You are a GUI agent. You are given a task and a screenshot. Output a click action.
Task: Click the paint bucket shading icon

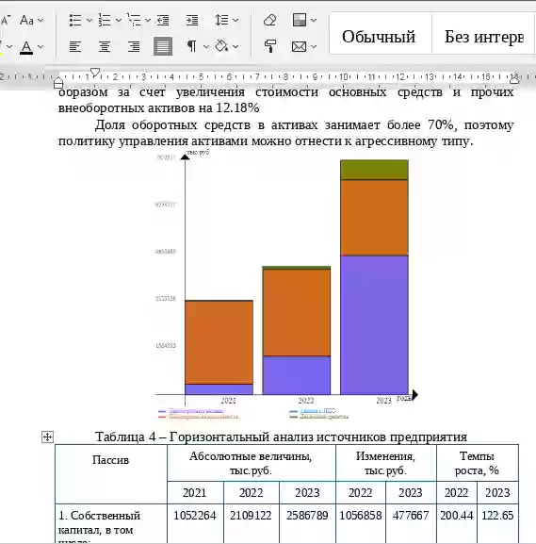pyautogui.click(x=221, y=46)
